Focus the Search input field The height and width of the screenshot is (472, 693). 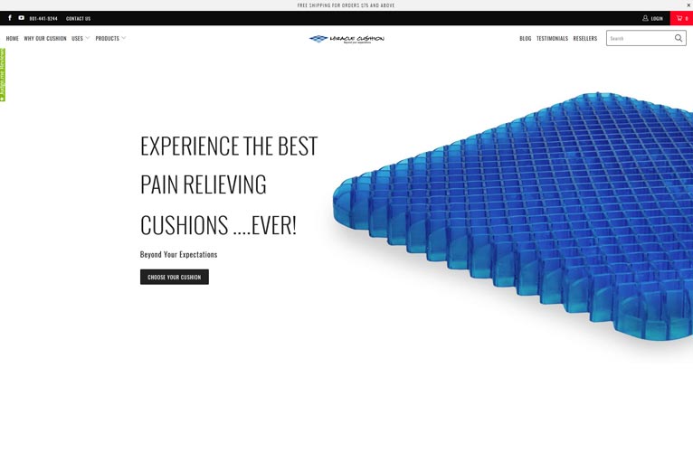pos(640,38)
